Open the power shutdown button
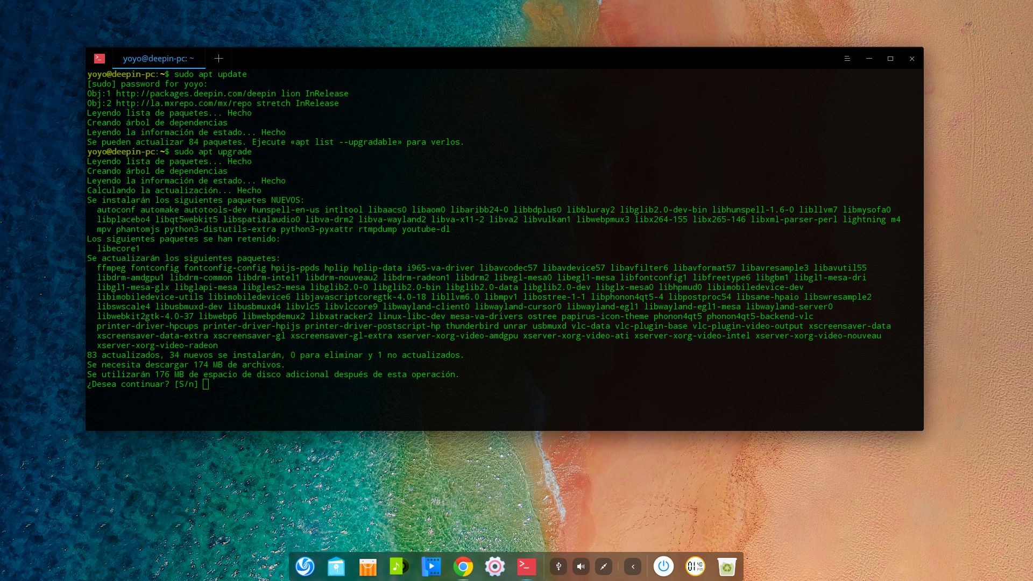Viewport: 1033px width, 581px height. pos(663,566)
